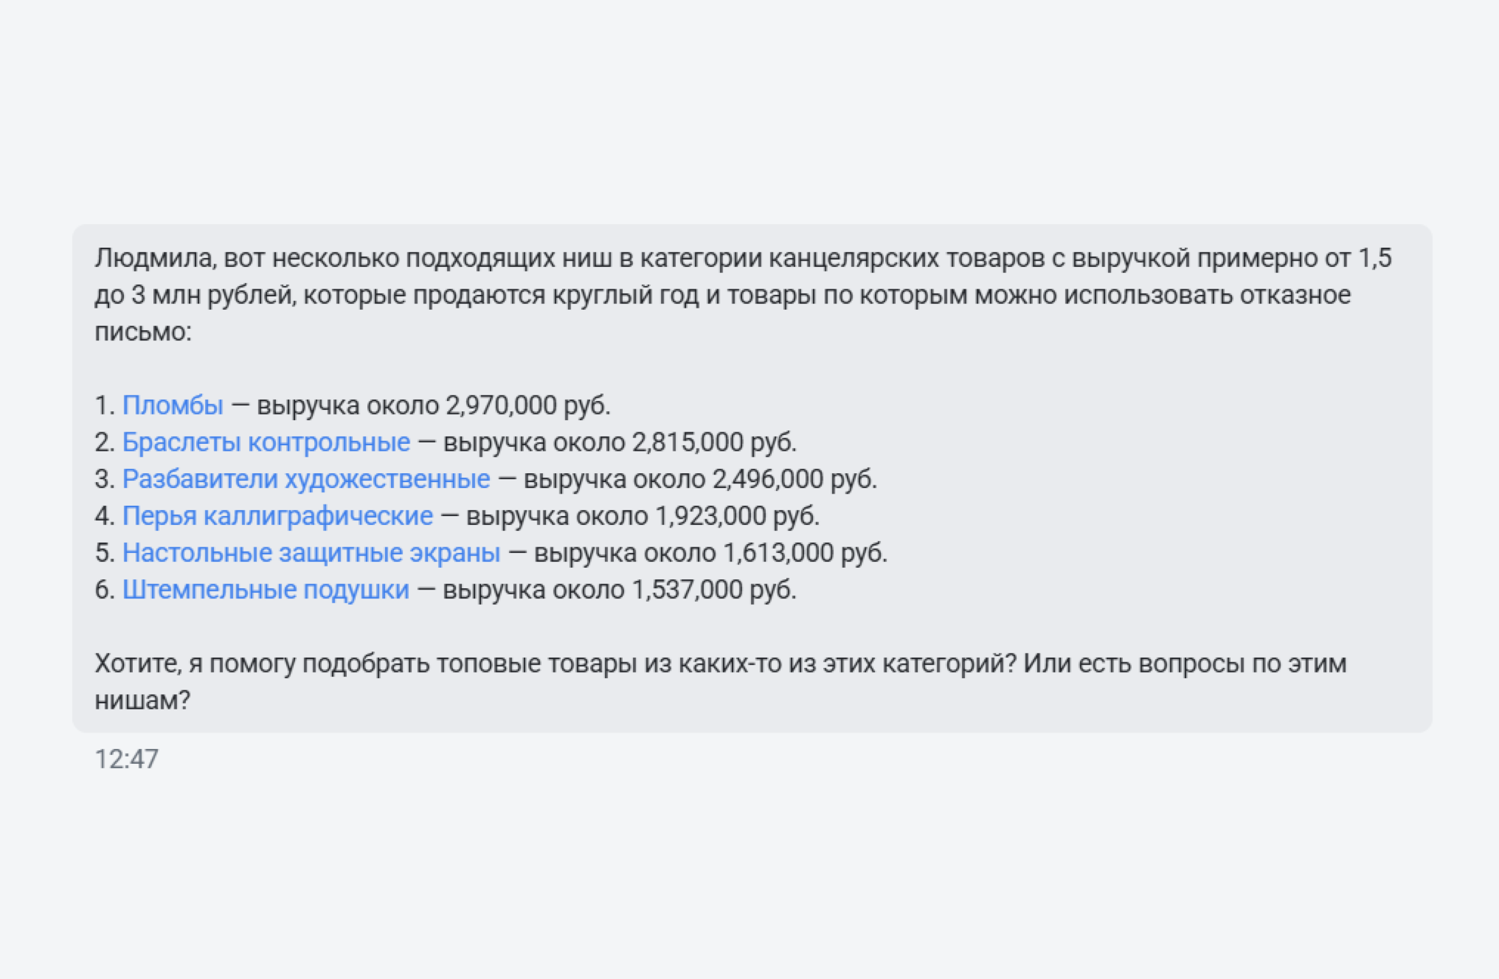Click the revenue figure 2,970,000 руб.

pyautogui.click(x=527, y=406)
